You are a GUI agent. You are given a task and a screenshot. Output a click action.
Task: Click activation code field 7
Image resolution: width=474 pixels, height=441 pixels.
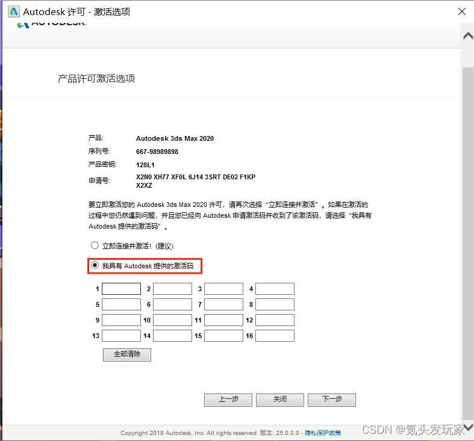point(223,304)
